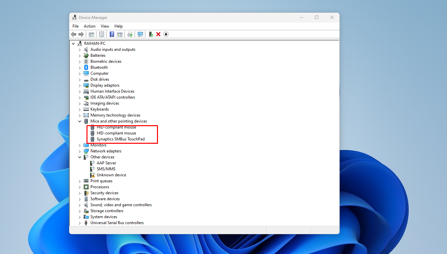The height and width of the screenshot is (254, 447).
Task: Click the computer tower with green arrow icon
Action: 151,34
